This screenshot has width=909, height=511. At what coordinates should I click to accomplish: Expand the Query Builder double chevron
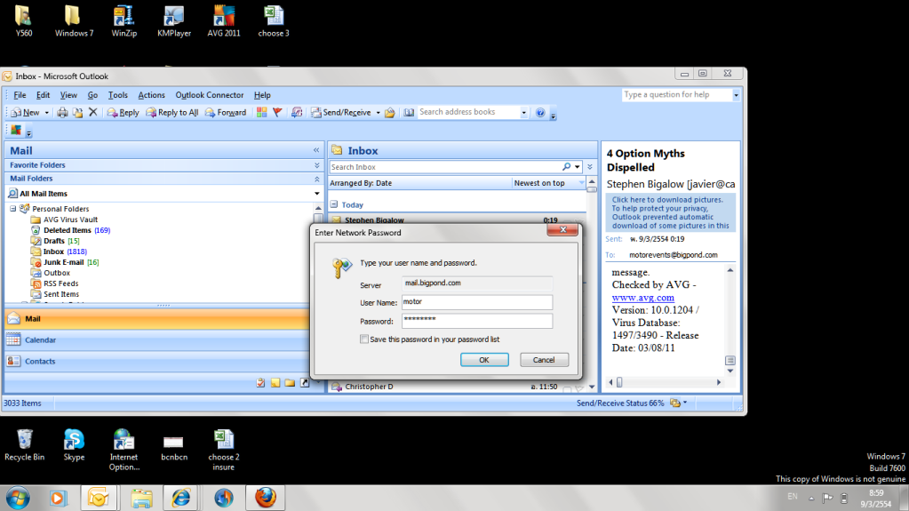590,167
